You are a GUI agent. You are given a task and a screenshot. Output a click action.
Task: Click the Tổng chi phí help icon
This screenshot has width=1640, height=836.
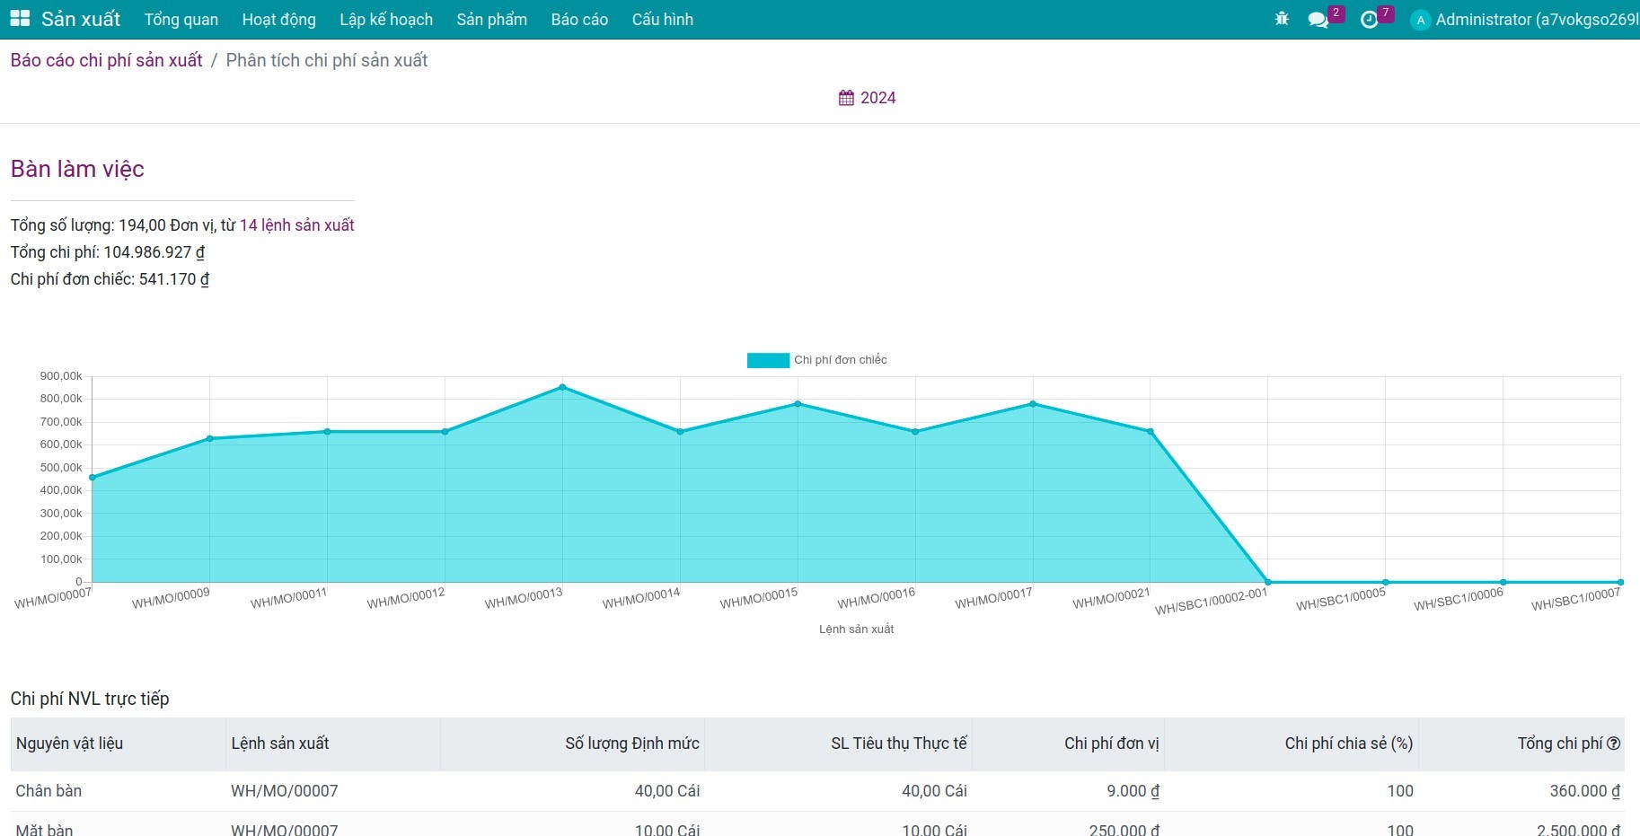point(1614,744)
